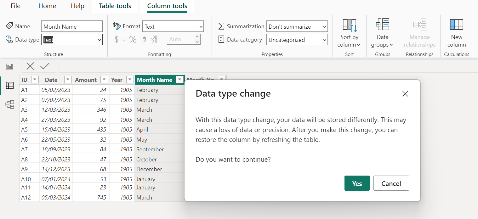478x219 pixels.
Task: Decrease decimal places stepper down arrow
Action: (197, 42)
